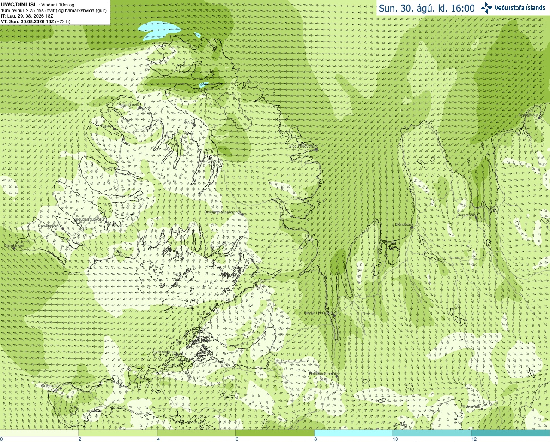Click the Patreksfjörður station label

(50, 226)
